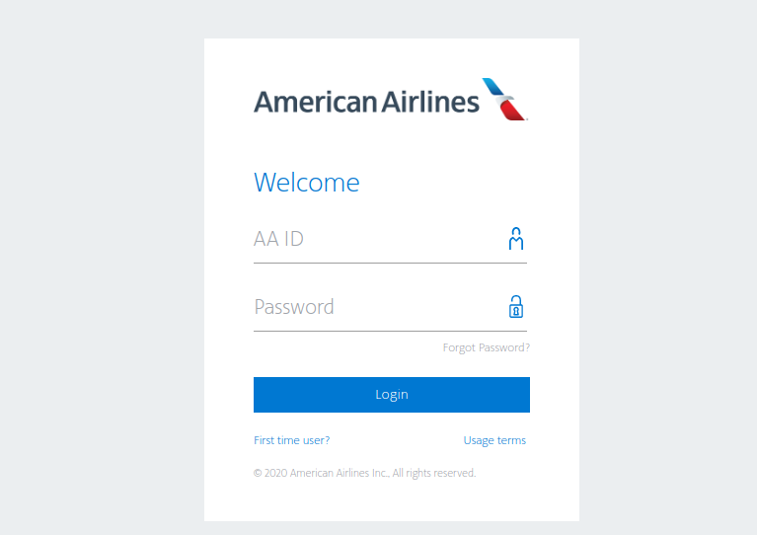Click the 'American' word in the logo
Image resolution: width=757 pixels, height=535 pixels.
[x=315, y=102]
